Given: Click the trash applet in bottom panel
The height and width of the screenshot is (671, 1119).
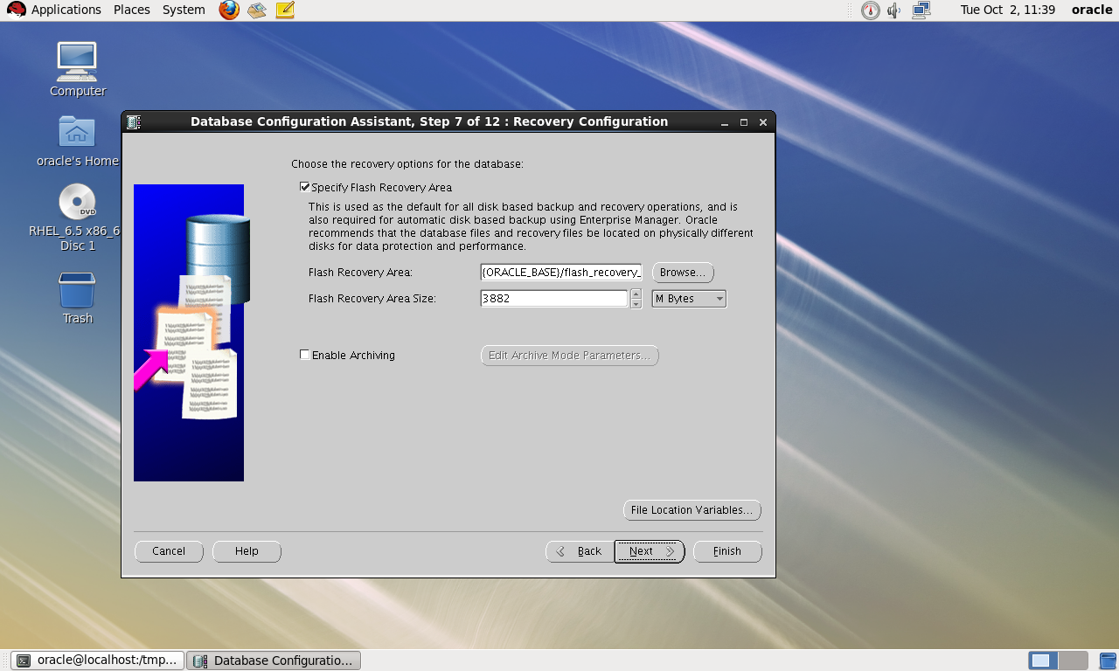Looking at the screenshot, I should (x=1107, y=661).
